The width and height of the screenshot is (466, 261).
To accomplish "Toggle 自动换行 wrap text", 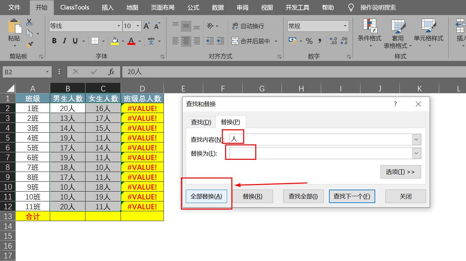I will click(248, 26).
